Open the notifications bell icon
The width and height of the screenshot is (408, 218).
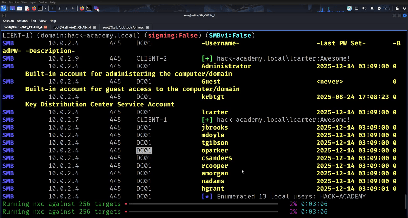pos(372,8)
